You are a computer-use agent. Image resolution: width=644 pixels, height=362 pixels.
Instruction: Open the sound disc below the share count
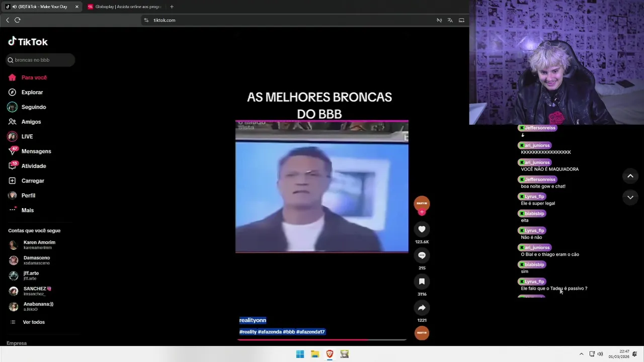[x=422, y=333]
